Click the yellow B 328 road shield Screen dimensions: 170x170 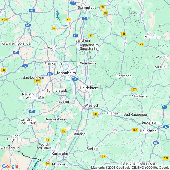pyautogui.click(x=166, y=158)
